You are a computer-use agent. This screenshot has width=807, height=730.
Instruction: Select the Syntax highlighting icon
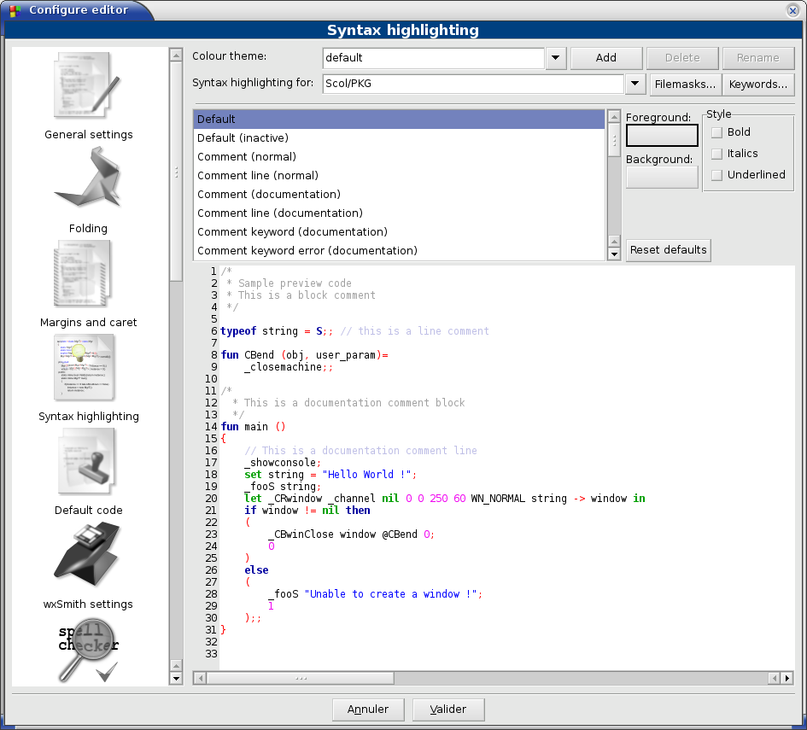(85, 367)
